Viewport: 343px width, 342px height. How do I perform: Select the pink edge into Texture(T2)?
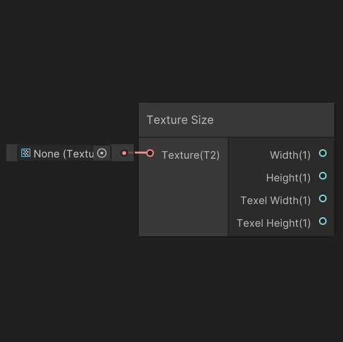point(141,153)
